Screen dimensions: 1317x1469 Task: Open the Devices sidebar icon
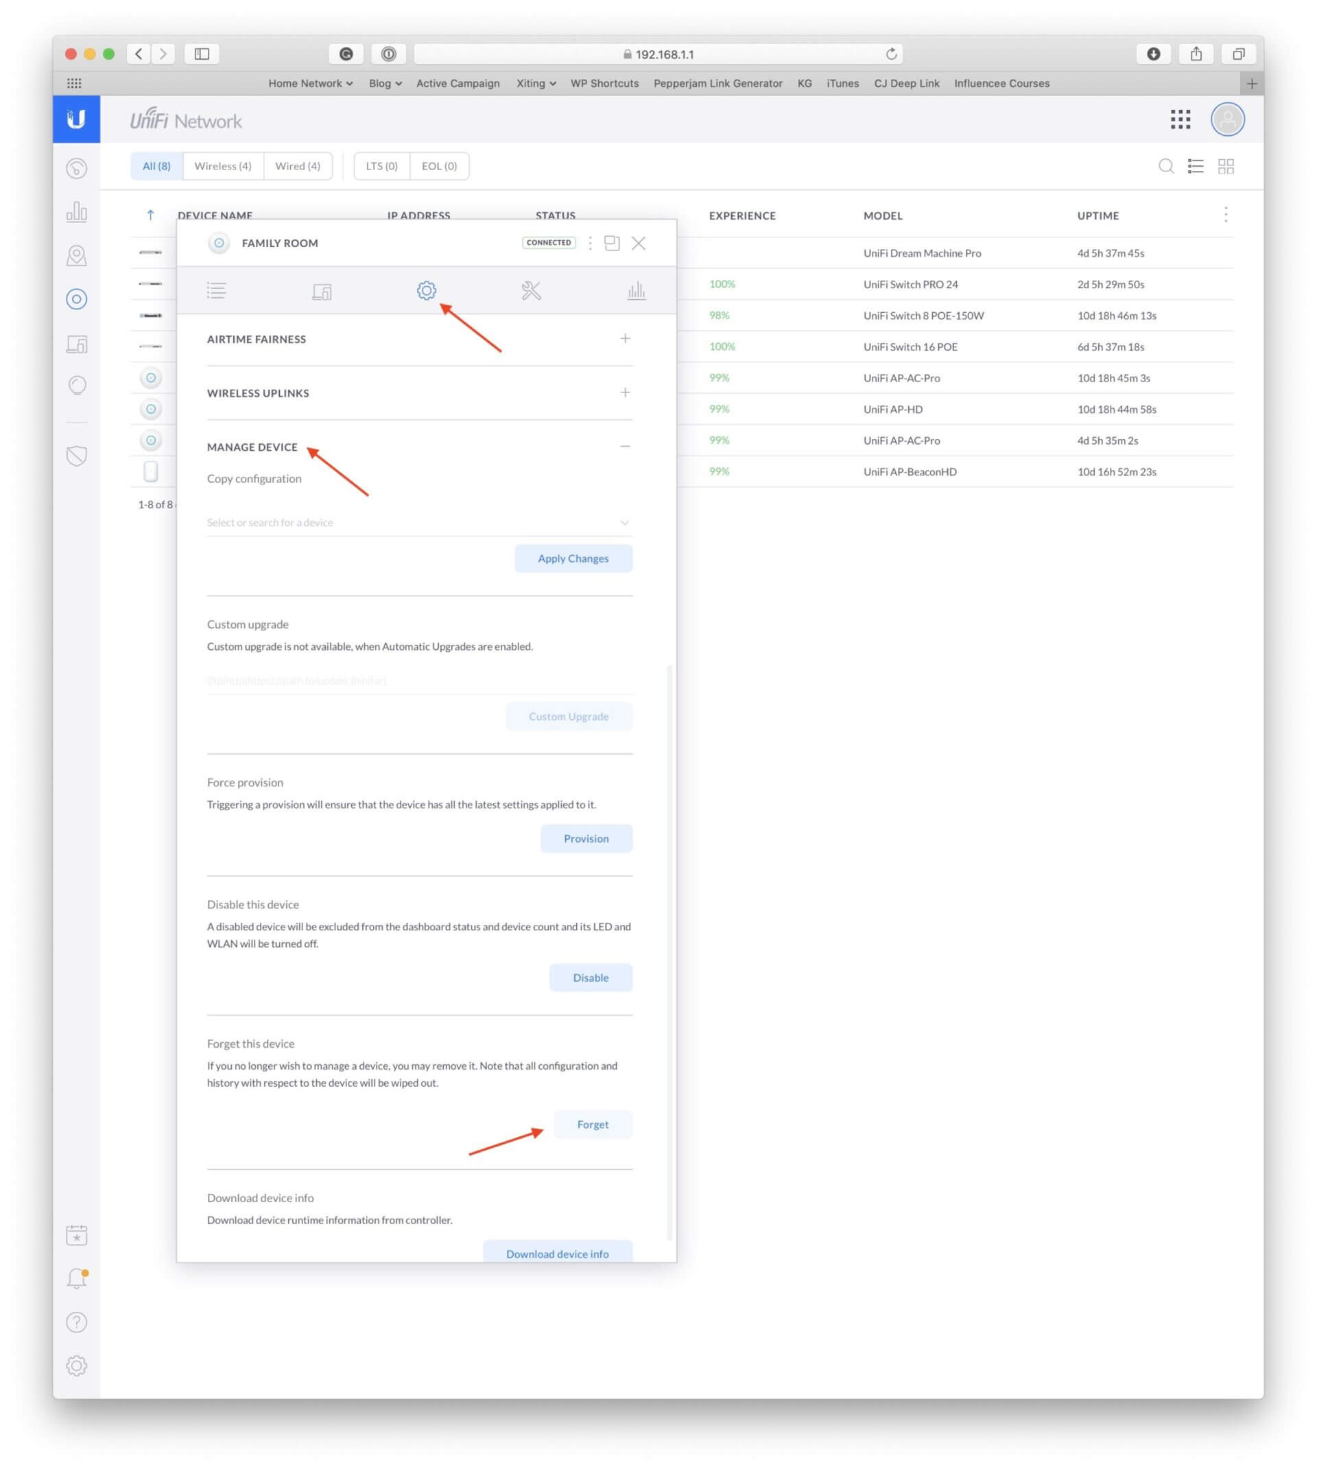pos(77,299)
